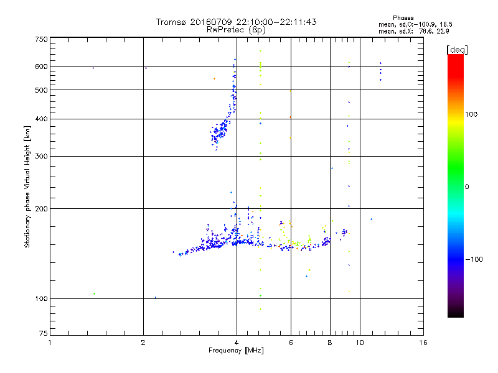The width and height of the screenshot is (498, 373).
Task: Click the plot title 'Tromsø 20160709 22:10:00-22:11:43'
Action: (236, 22)
